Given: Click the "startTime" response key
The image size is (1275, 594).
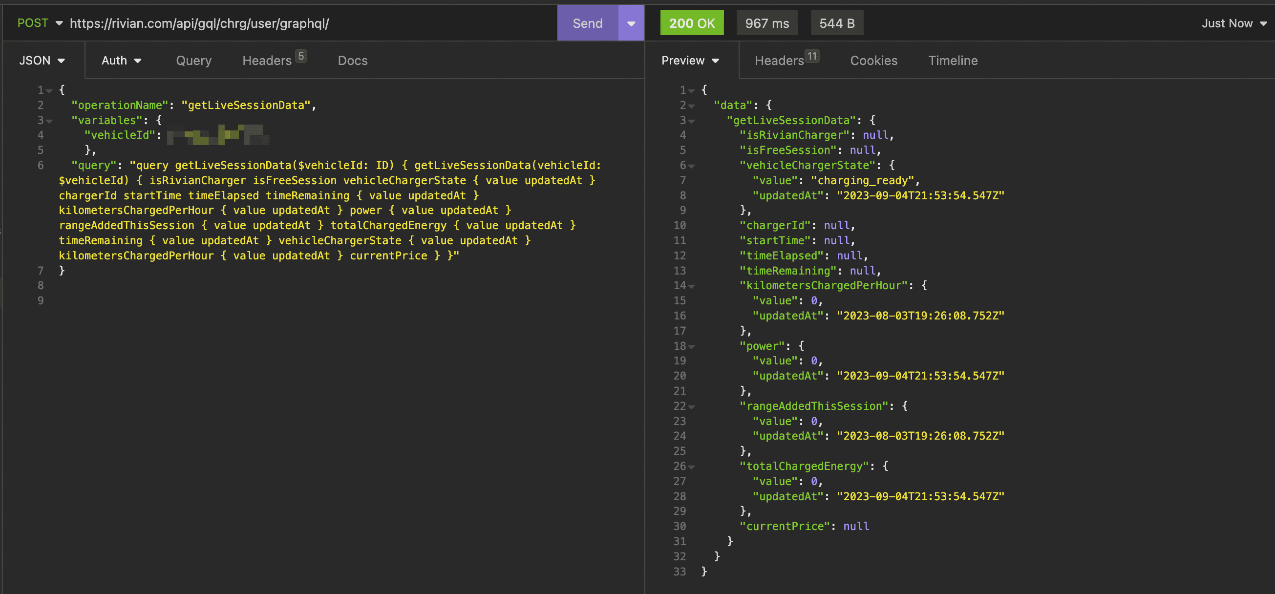Looking at the screenshot, I should (775, 240).
